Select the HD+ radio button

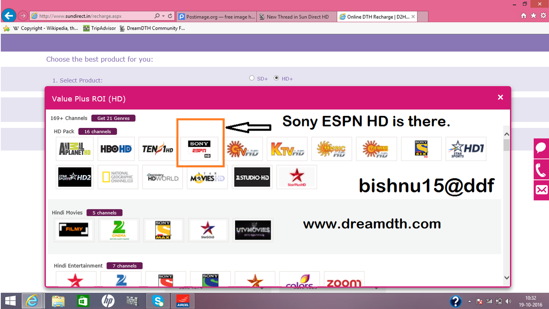tap(276, 78)
